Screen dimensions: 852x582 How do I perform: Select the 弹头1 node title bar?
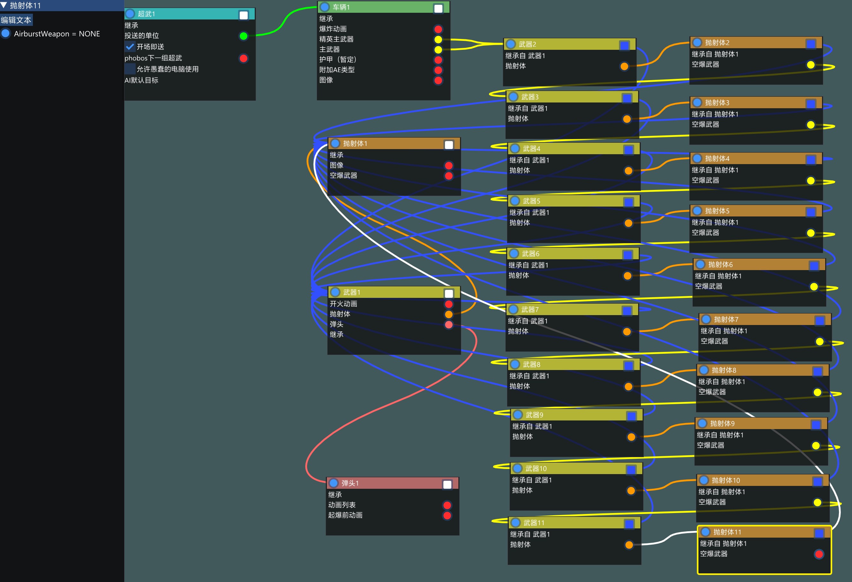tap(388, 483)
